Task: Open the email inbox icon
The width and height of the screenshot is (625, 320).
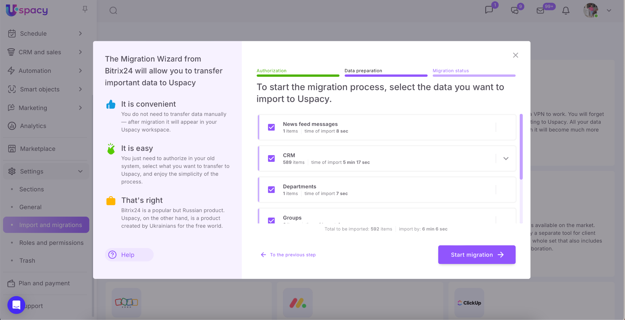Action: click(540, 11)
